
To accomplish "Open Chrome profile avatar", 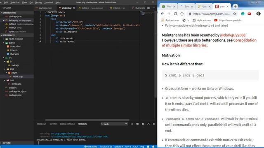I will (259, 14).
